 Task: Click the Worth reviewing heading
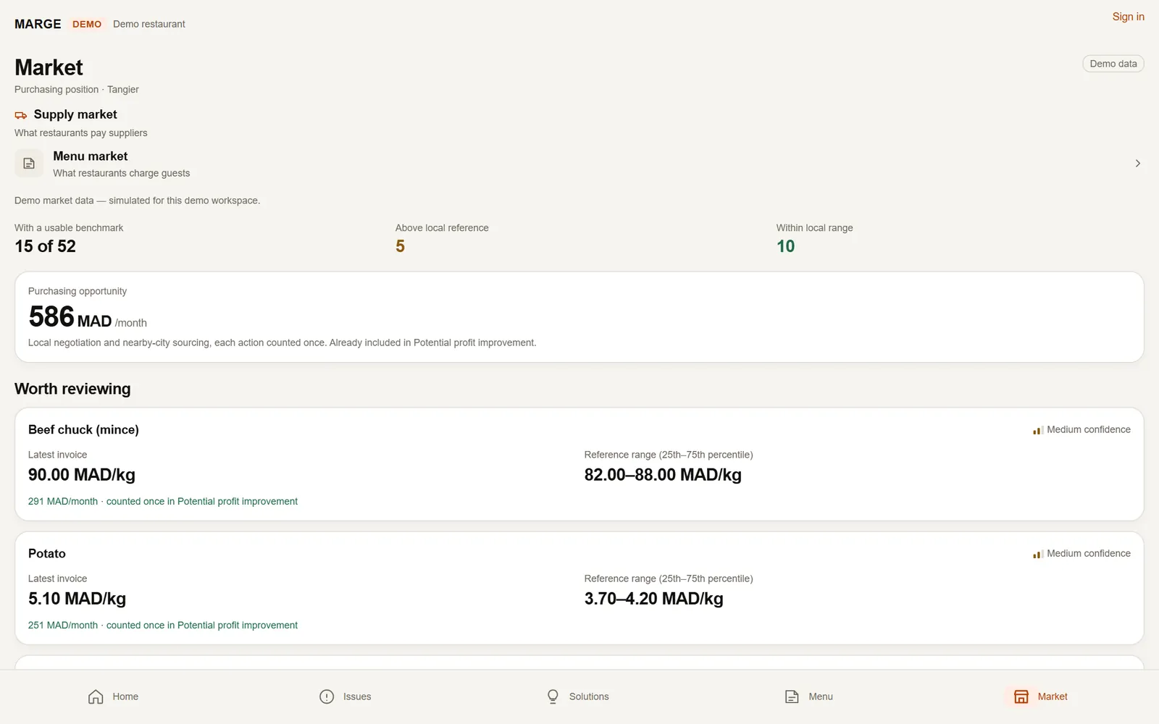(72, 389)
